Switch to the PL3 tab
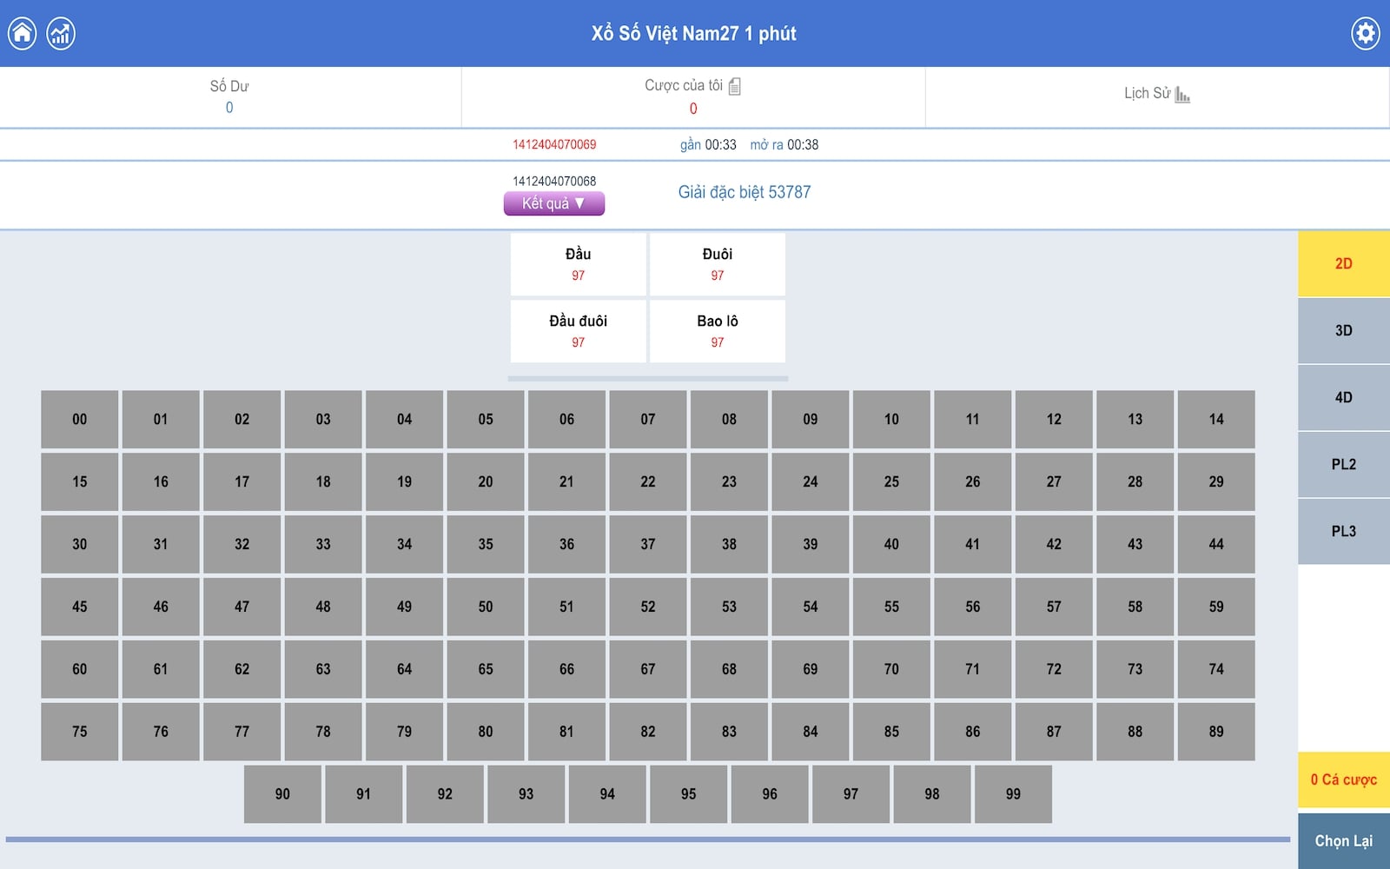This screenshot has width=1390, height=869. [x=1344, y=532]
